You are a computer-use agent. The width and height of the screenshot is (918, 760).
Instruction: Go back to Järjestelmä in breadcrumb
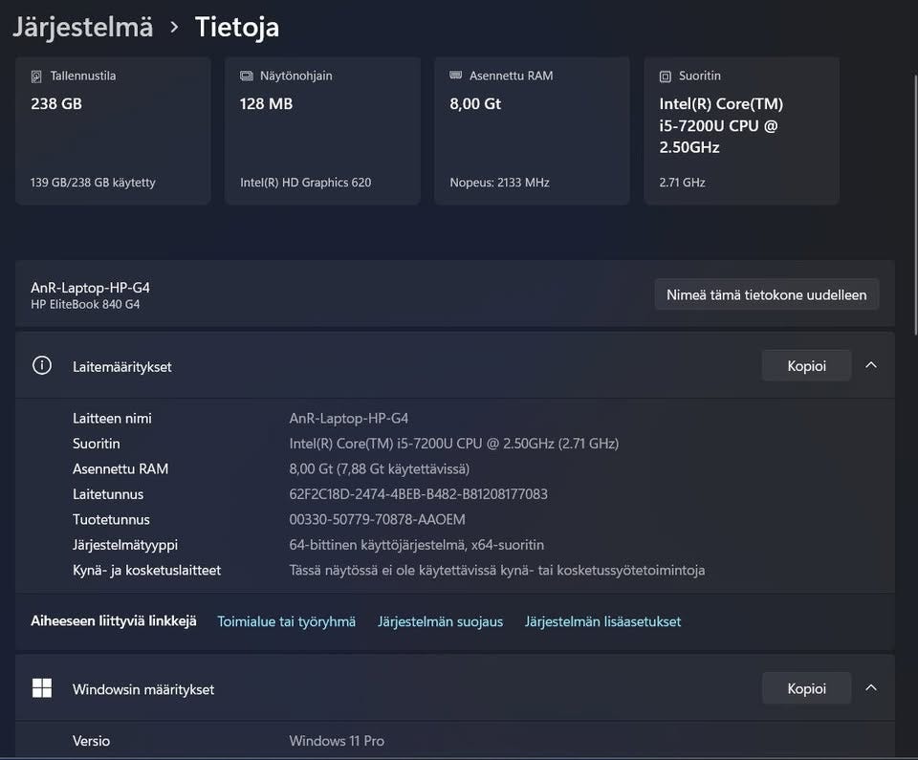pyautogui.click(x=83, y=27)
